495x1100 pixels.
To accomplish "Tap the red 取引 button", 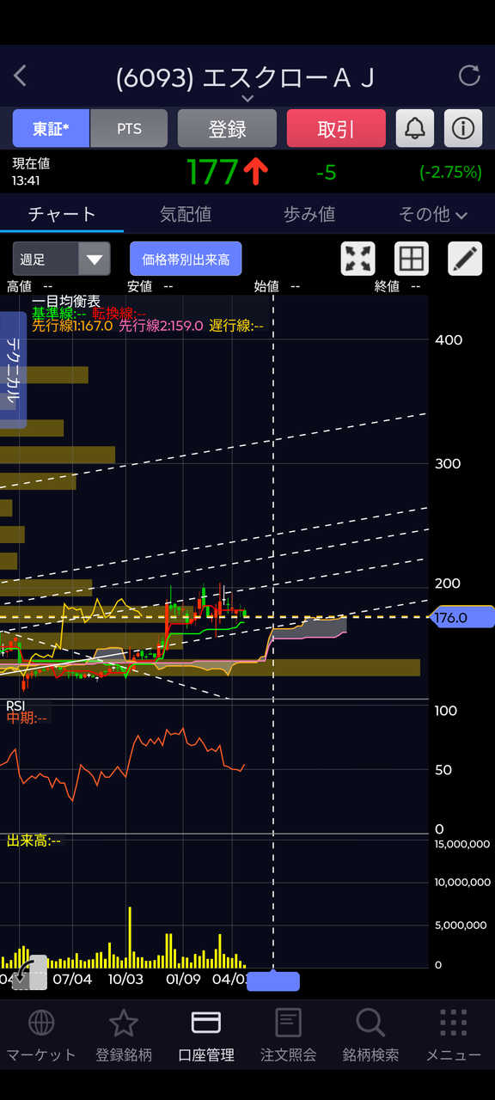I will (336, 129).
